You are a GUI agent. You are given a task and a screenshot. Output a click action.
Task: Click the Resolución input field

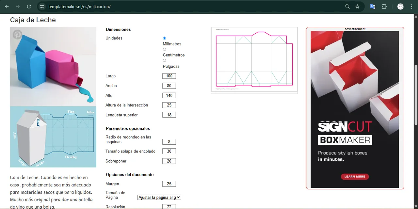coord(169,207)
